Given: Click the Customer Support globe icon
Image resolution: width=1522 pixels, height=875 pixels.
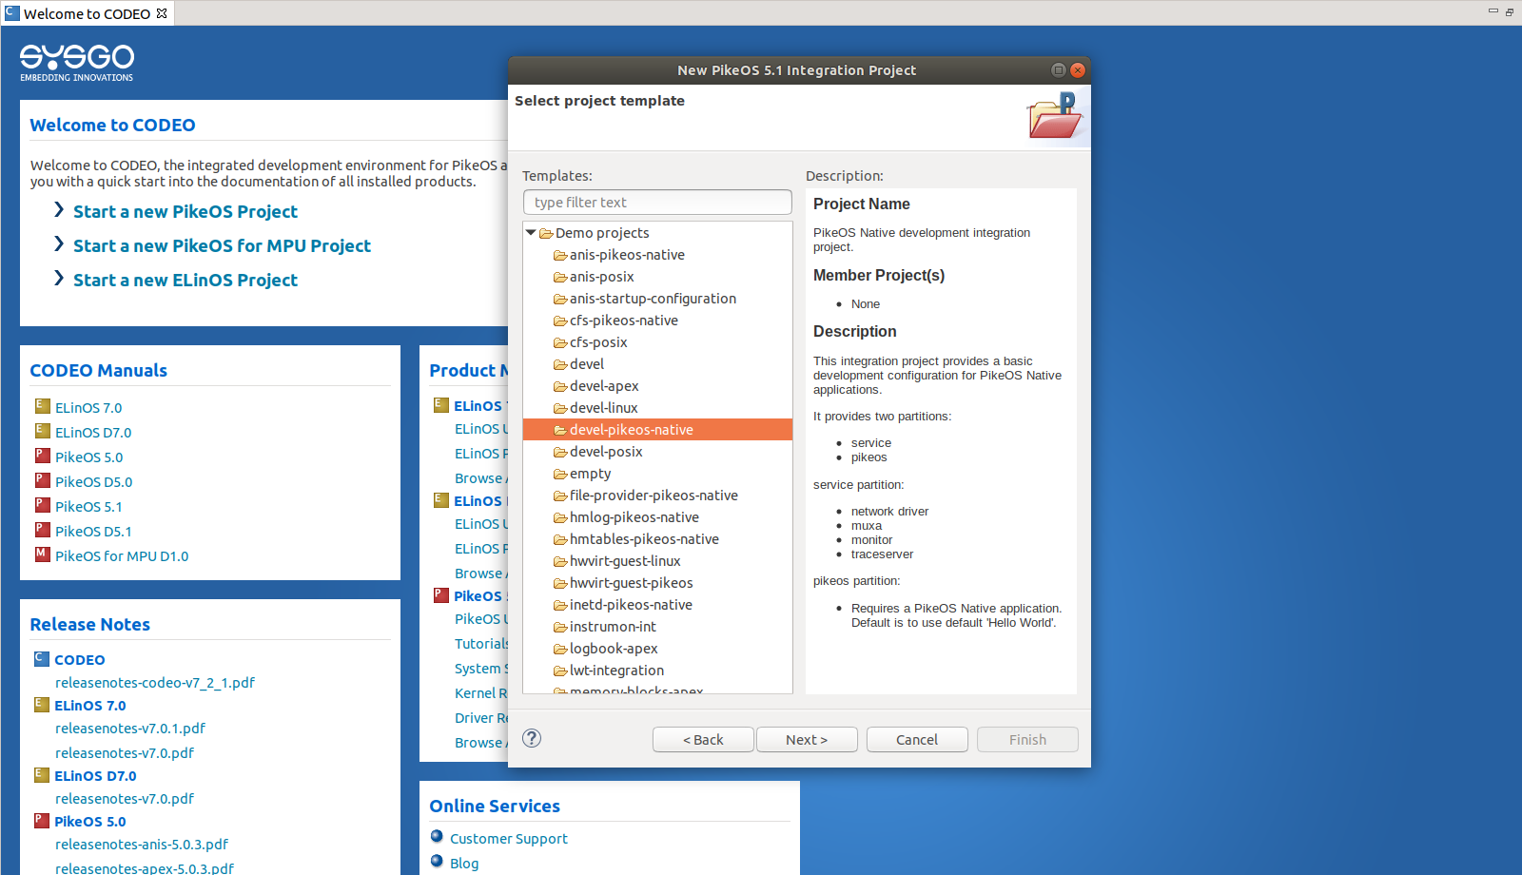Looking at the screenshot, I should tap(437, 837).
